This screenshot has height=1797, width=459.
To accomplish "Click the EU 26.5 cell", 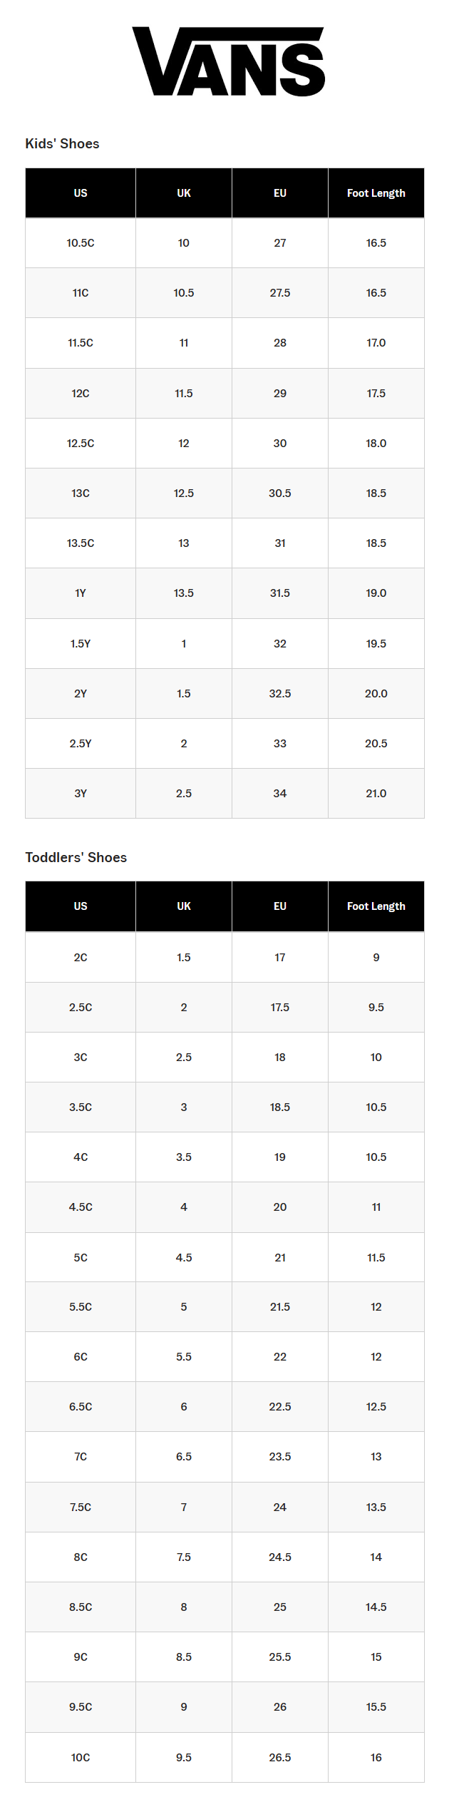I will click(280, 1758).
